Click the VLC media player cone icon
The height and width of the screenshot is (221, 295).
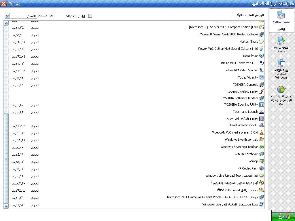click(x=262, y=132)
